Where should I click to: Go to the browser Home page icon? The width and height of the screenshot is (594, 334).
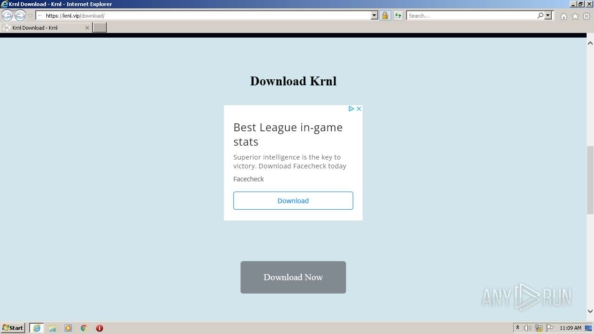pos(563,16)
